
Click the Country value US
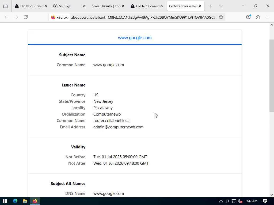coord(96,95)
